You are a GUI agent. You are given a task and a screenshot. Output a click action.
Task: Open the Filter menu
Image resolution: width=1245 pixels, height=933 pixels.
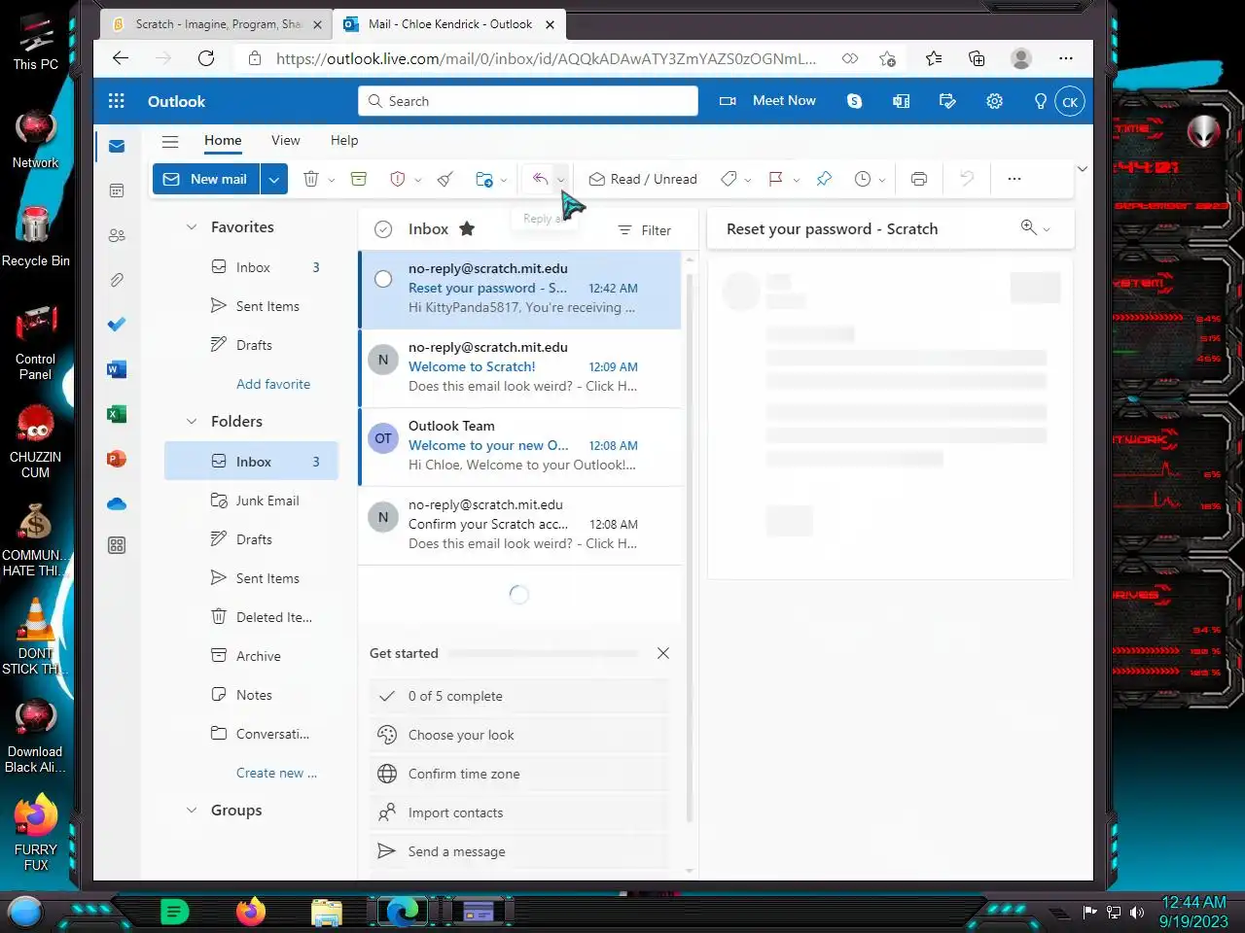(x=644, y=230)
